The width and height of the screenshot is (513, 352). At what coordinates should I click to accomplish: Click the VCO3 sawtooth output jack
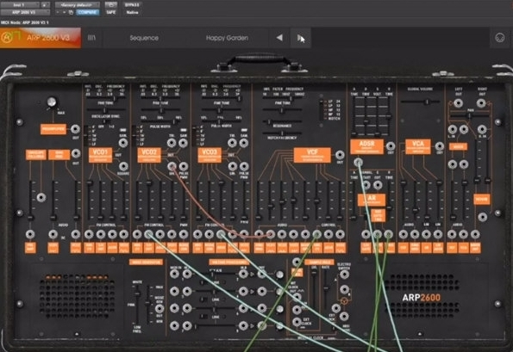[x=244, y=143]
